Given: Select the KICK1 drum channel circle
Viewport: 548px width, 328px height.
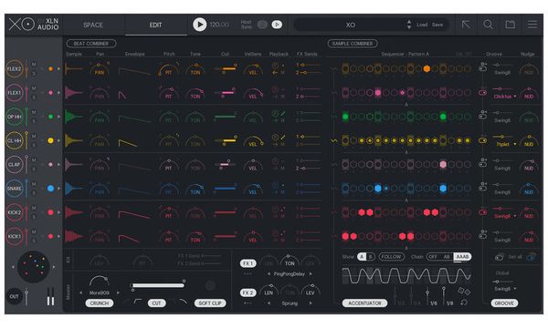Looking at the screenshot, I should point(15,236).
